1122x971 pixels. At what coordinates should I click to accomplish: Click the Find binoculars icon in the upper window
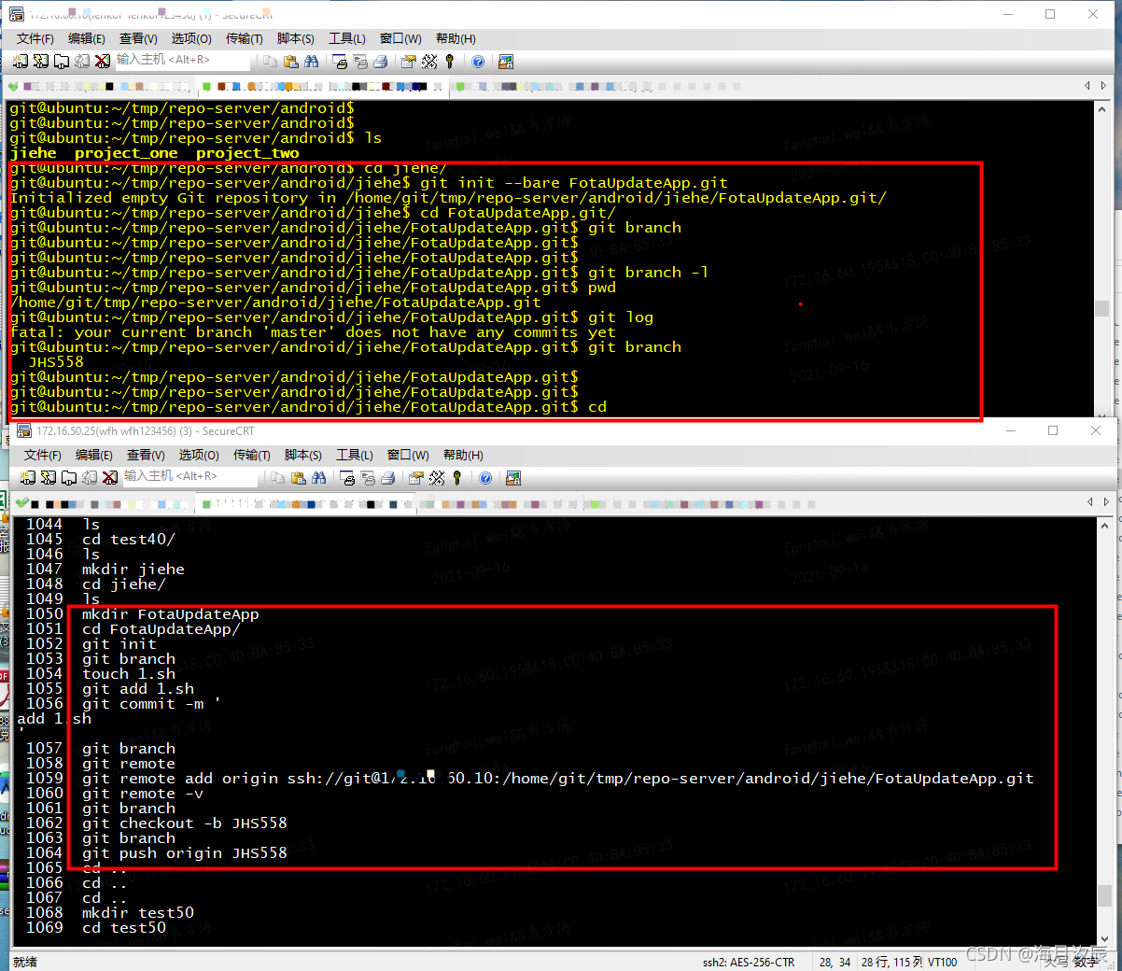click(x=312, y=62)
